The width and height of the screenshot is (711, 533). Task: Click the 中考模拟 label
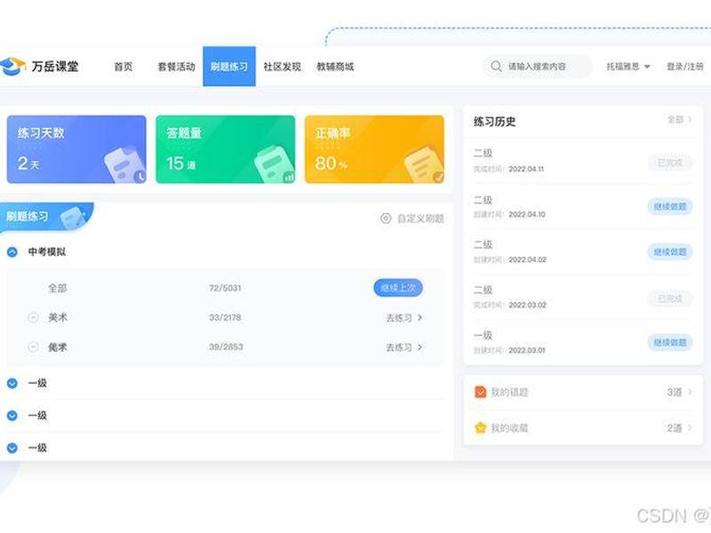[47, 252]
